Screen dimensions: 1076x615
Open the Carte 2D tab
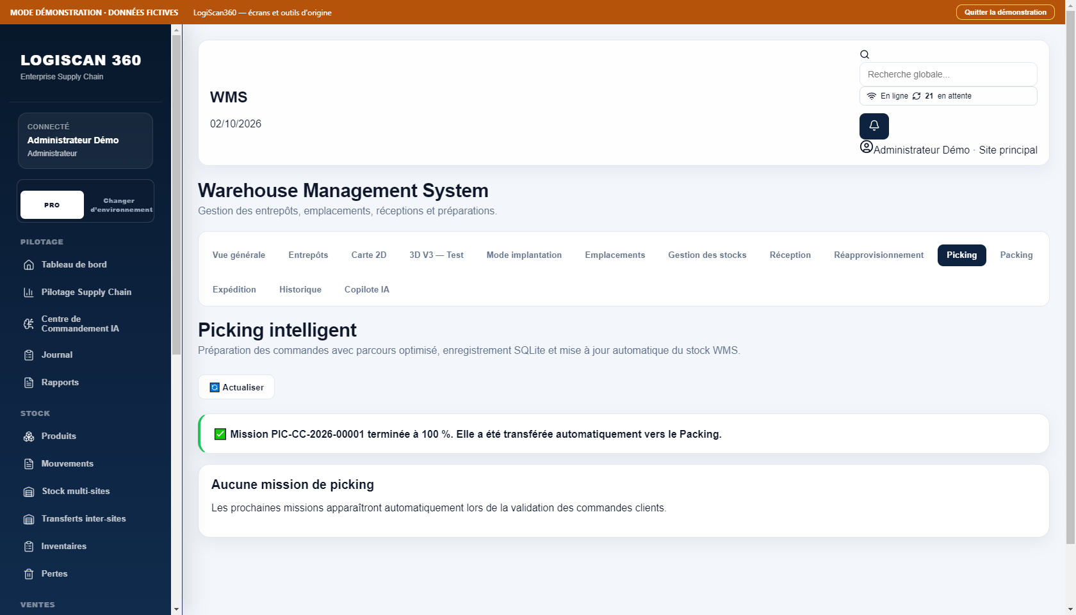(x=369, y=255)
